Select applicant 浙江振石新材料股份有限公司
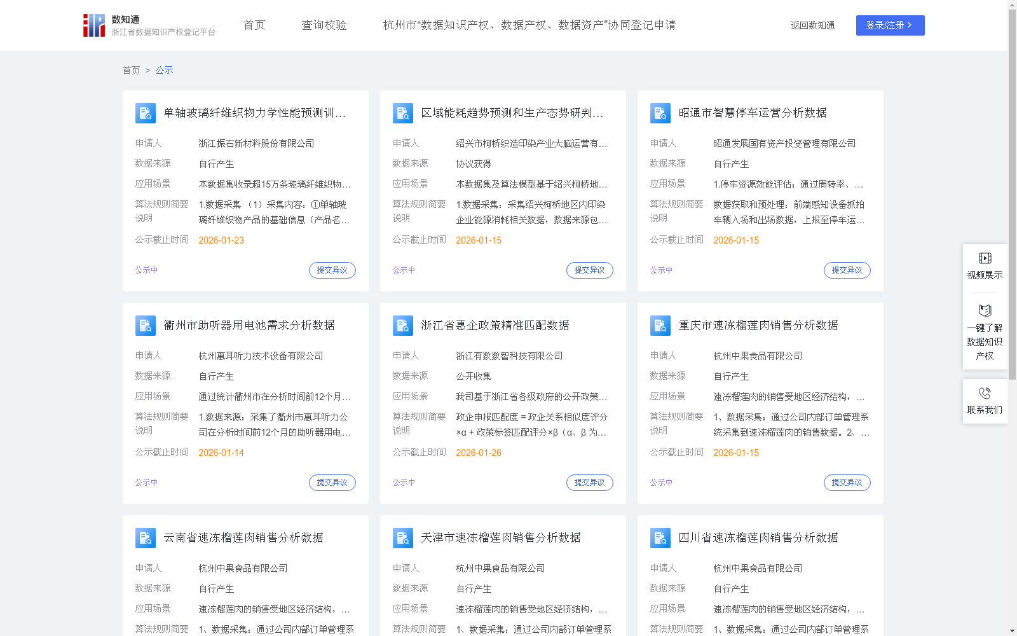The image size is (1017, 636). click(x=256, y=144)
